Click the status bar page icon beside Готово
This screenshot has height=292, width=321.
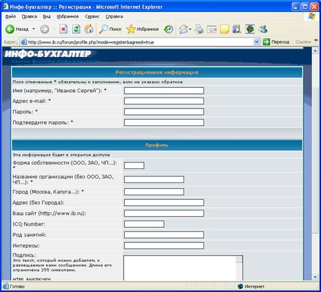click(x=5, y=287)
